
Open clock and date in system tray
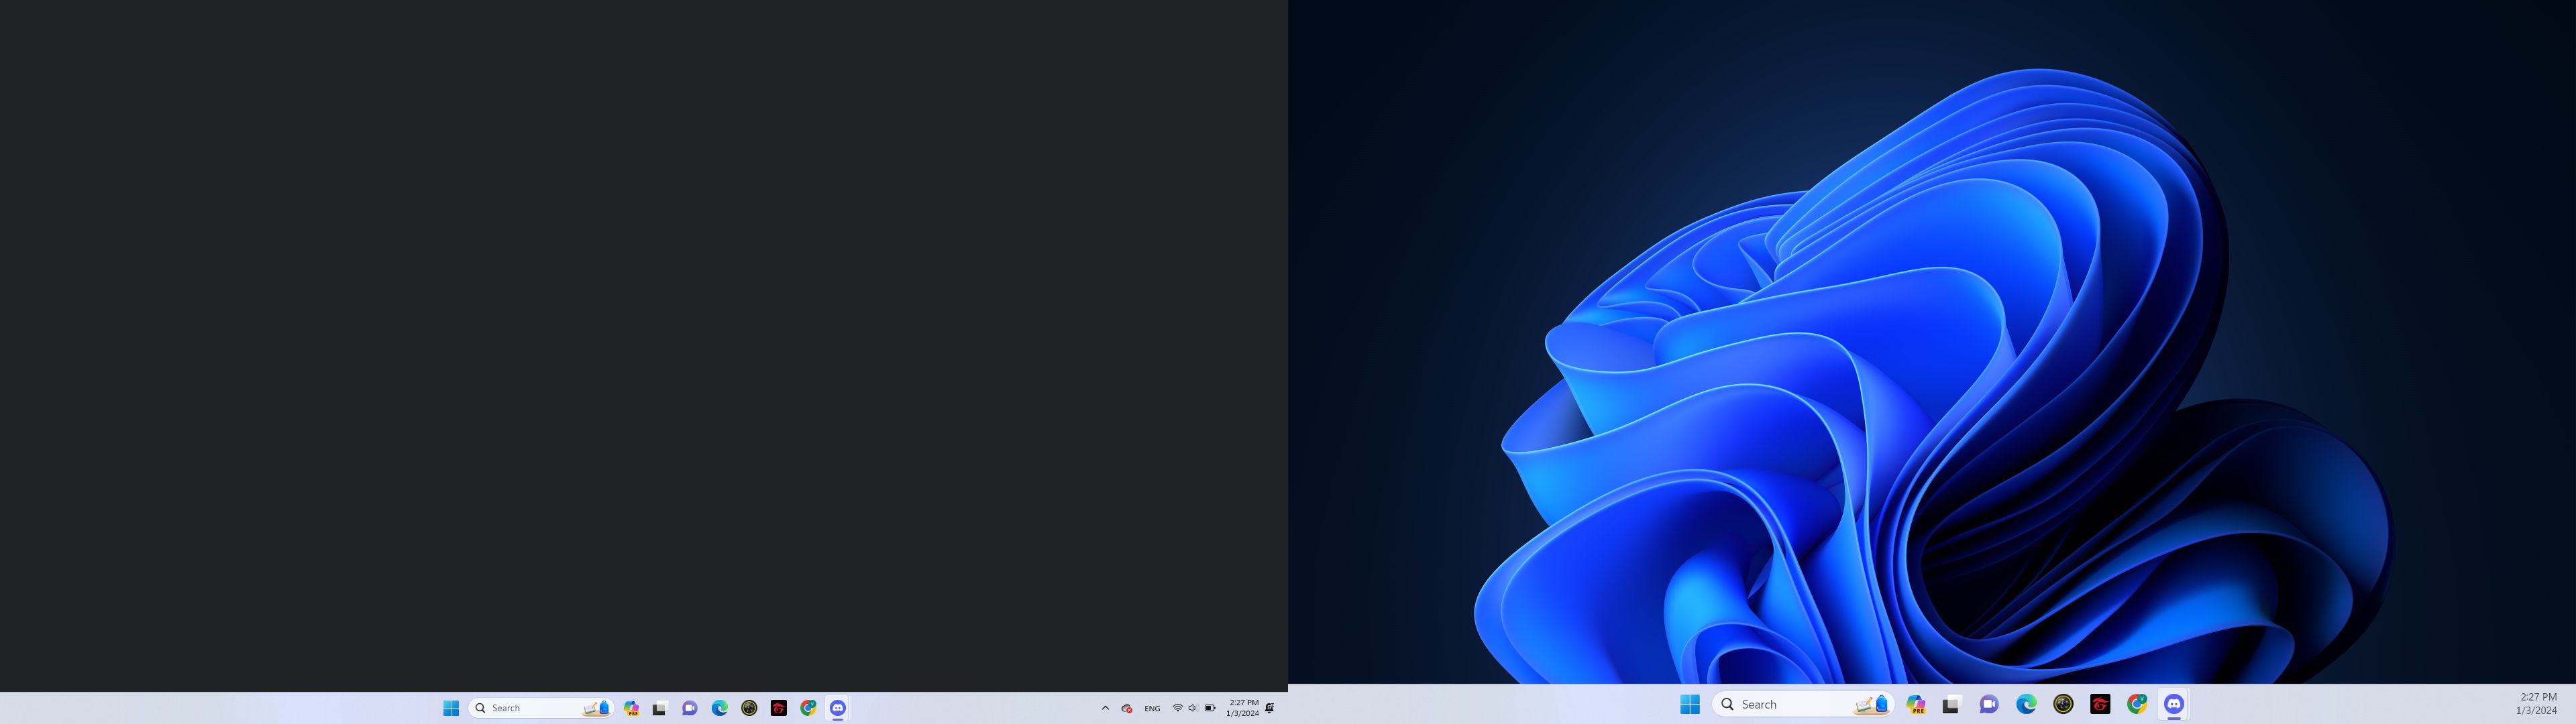point(1242,708)
